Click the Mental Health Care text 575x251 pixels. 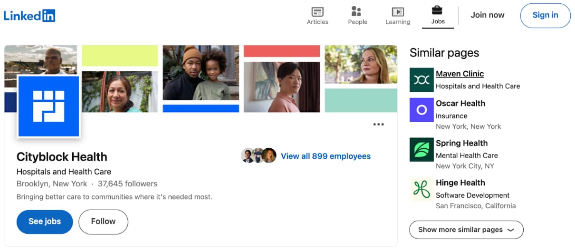(467, 155)
